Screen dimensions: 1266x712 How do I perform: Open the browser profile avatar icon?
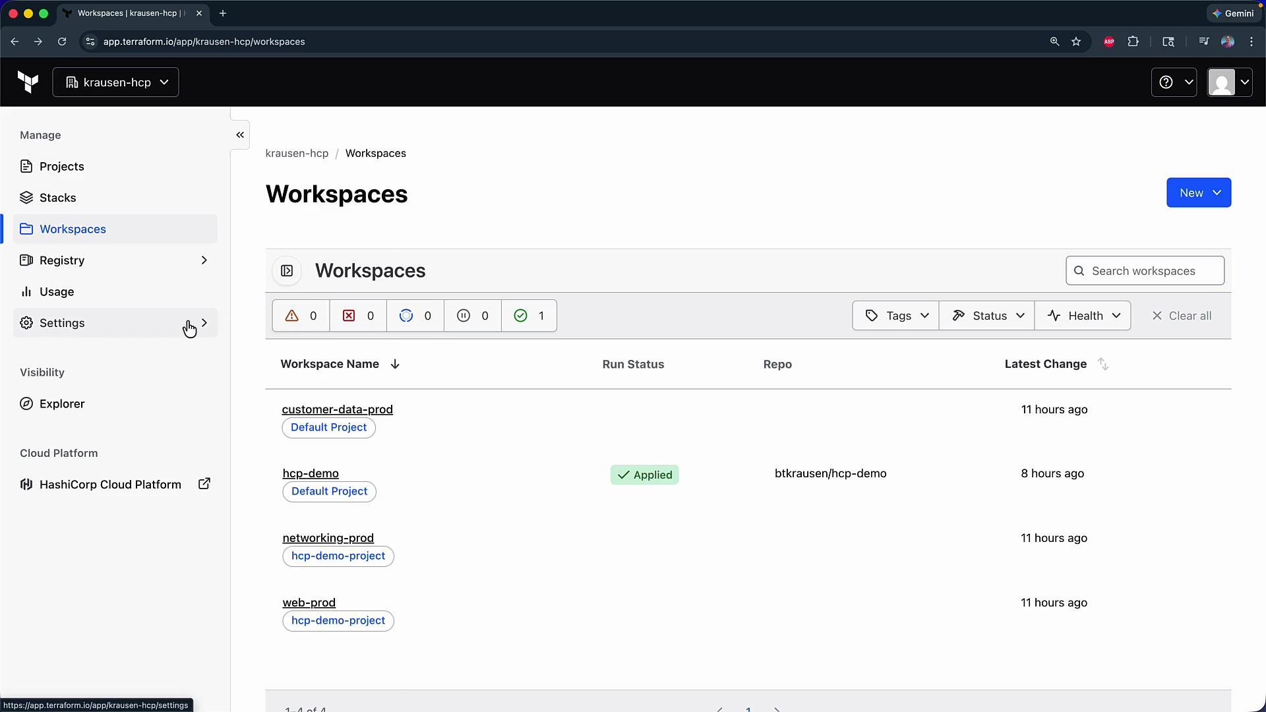(1228, 42)
